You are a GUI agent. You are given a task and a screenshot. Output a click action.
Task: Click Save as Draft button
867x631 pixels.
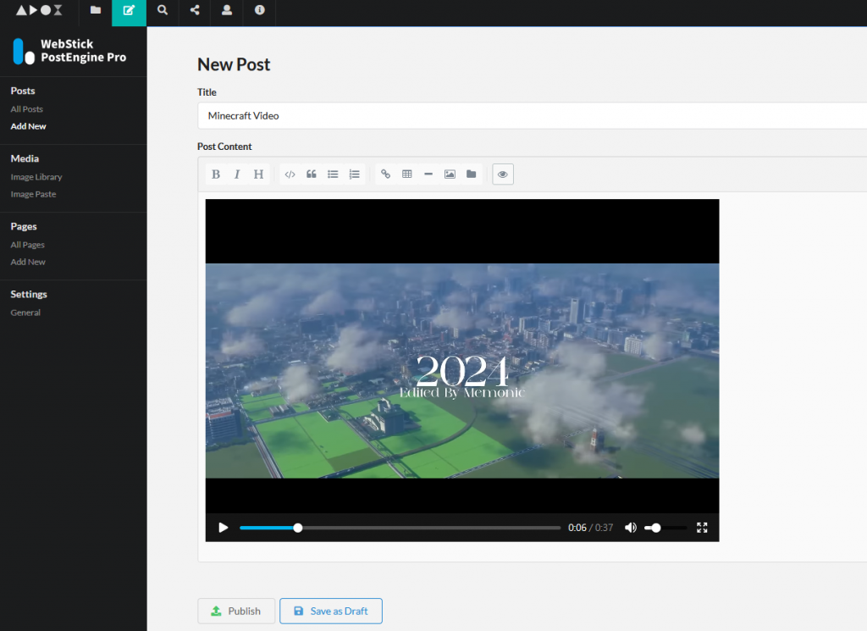pyautogui.click(x=331, y=611)
